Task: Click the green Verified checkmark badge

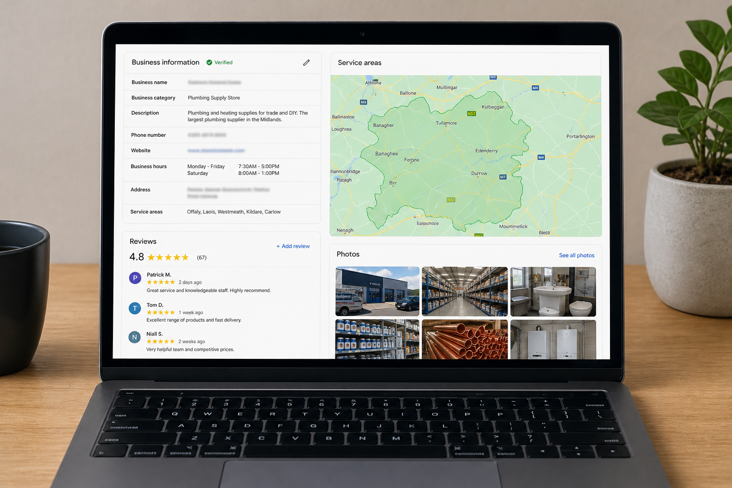Action: pos(209,62)
